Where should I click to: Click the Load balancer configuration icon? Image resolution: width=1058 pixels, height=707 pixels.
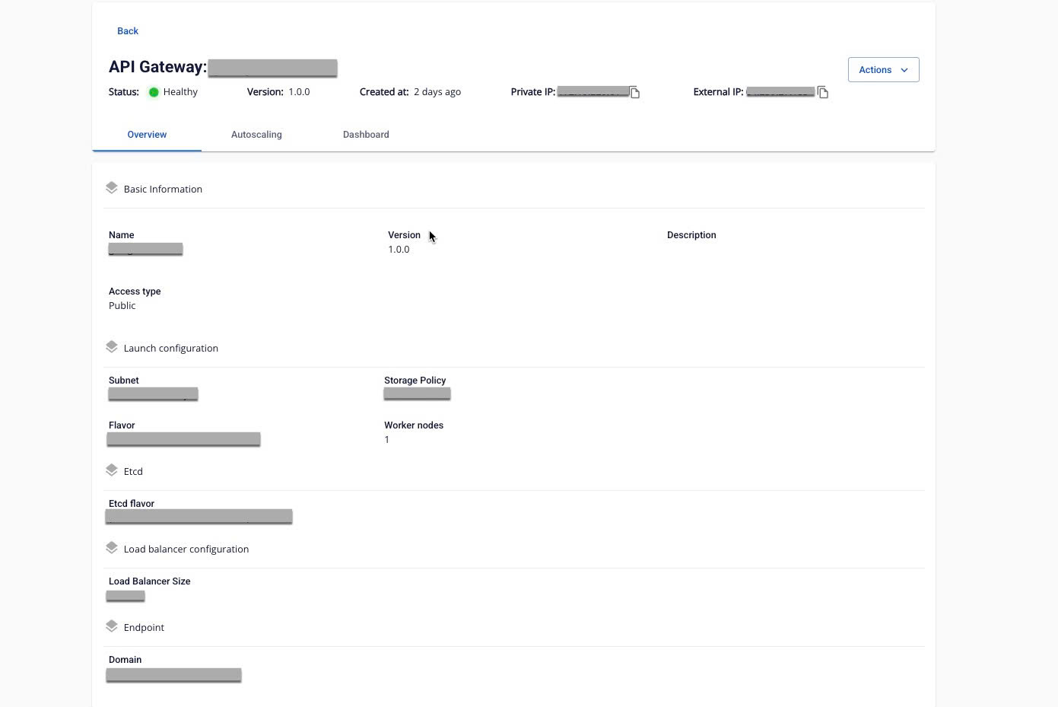[112, 548]
